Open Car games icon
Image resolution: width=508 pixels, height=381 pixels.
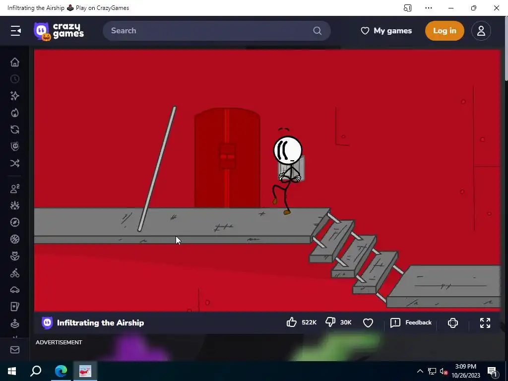pyautogui.click(x=15, y=290)
